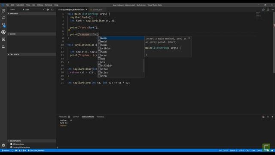The image size is (275, 155).
Task: Click the lightbulb code action icon
Action: pos(69,31)
